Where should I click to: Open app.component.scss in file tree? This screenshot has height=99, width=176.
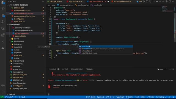(x=23, y=28)
